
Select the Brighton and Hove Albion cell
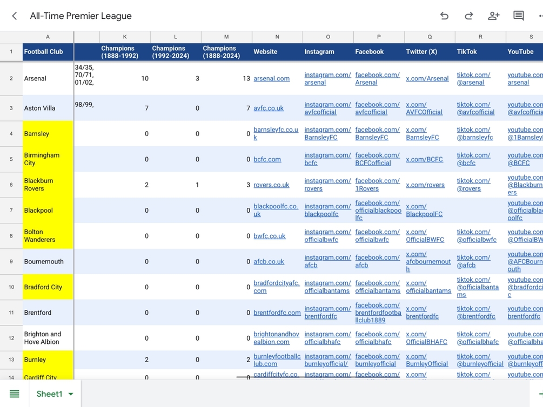[48, 338]
